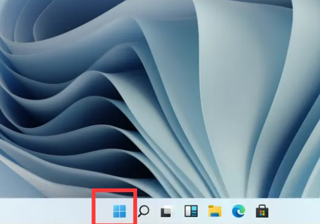Open the Widgets panel icon
The image size is (320, 224).
tap(191, 211)
